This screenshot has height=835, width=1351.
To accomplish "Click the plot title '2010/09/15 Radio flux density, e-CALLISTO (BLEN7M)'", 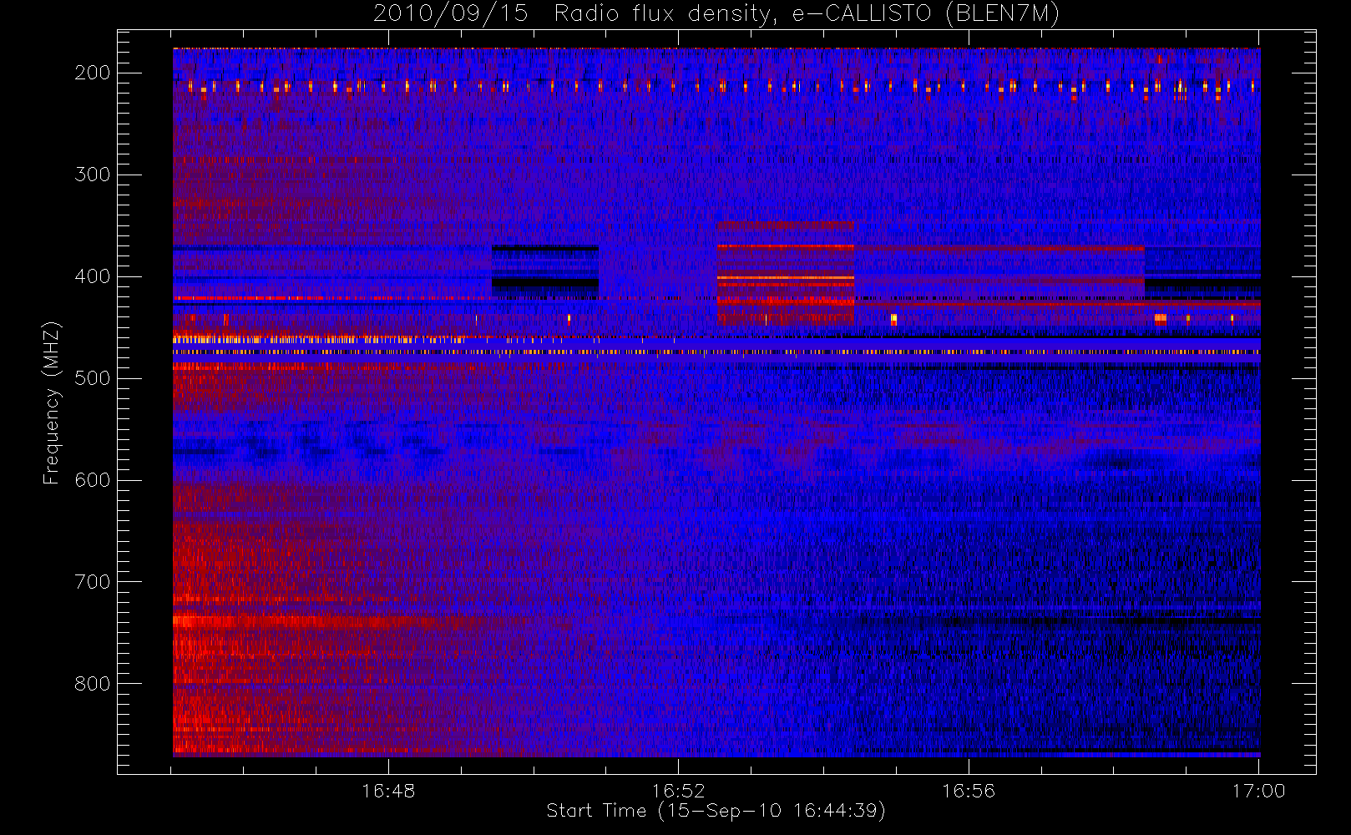I will 716,14.
